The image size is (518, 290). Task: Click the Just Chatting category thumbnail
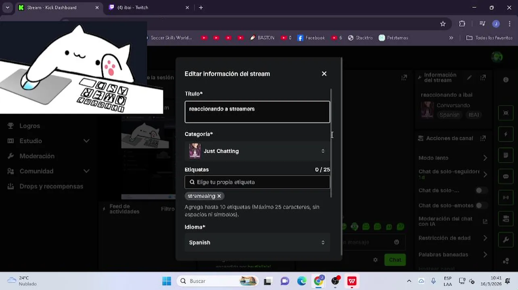pos(195,151)
